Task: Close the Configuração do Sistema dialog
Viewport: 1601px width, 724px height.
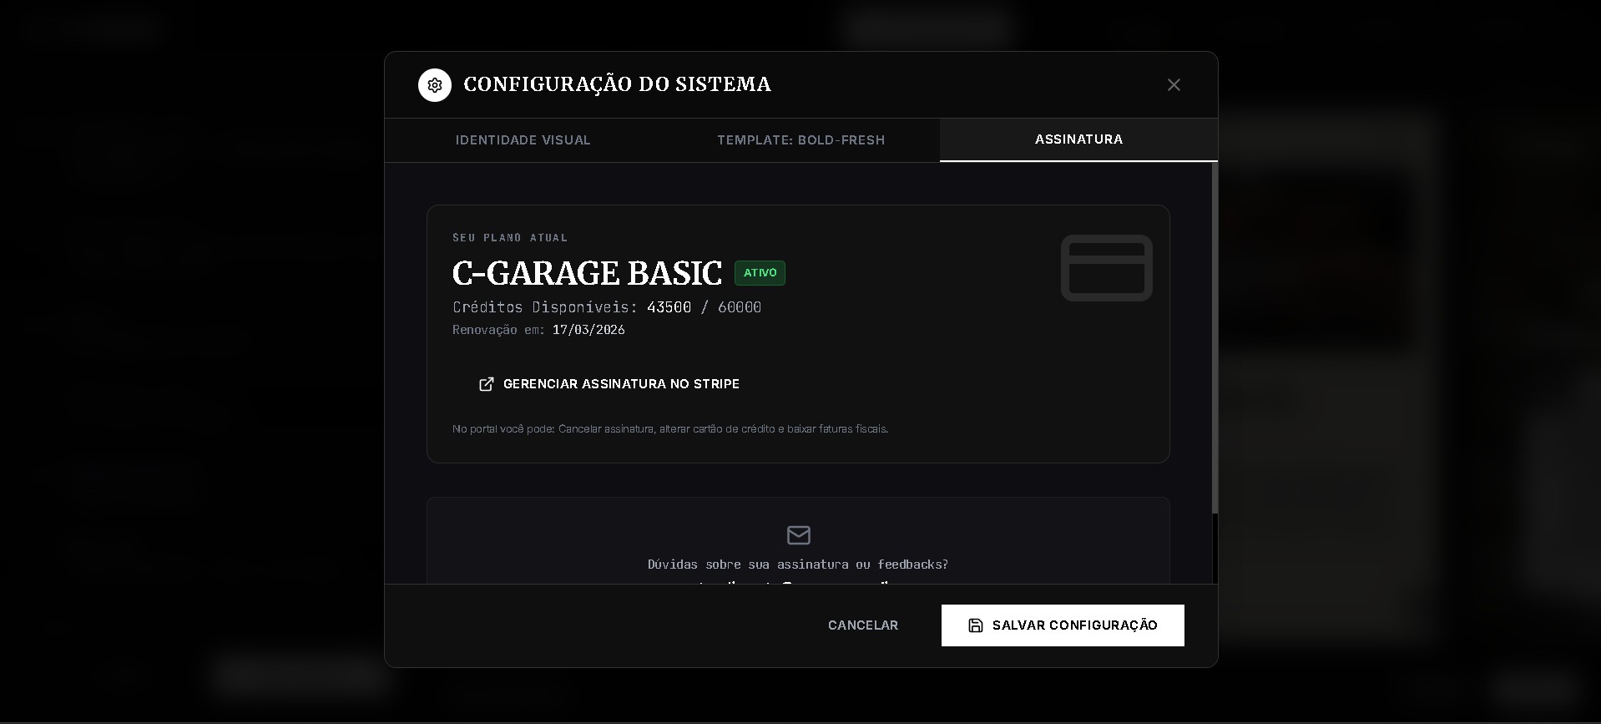Action: tap(1174, 85)
